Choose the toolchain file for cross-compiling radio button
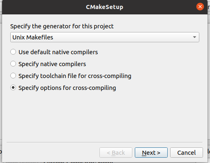Screen dimensions: 210x163 (x=13, y=76)
